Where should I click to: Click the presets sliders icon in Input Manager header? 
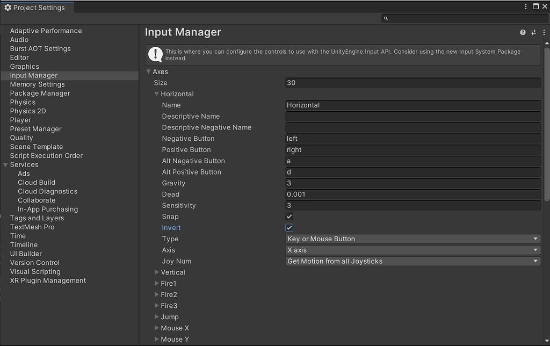(x=533, y=32)
